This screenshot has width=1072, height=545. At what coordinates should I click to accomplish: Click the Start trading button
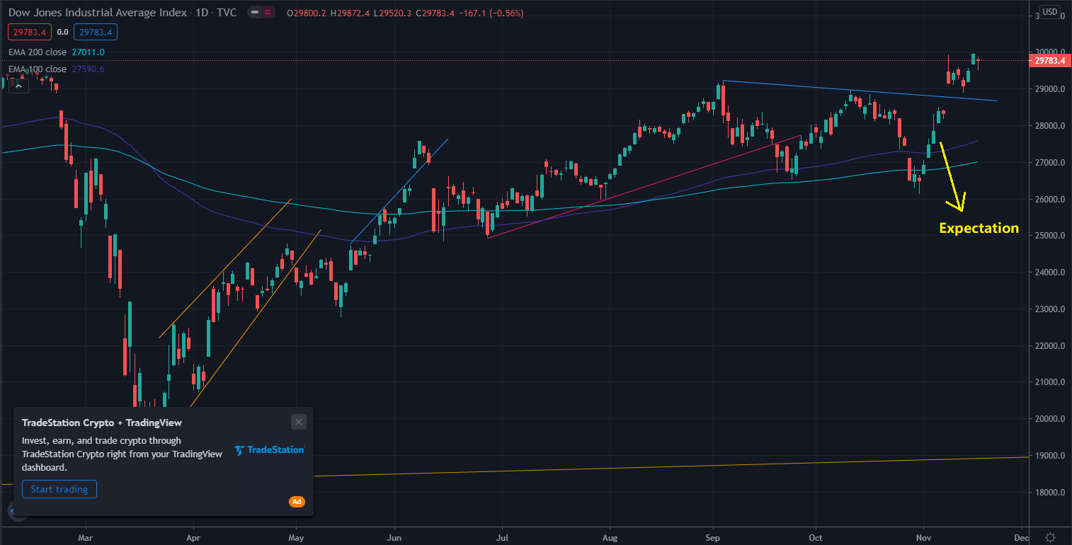[59, 489]
